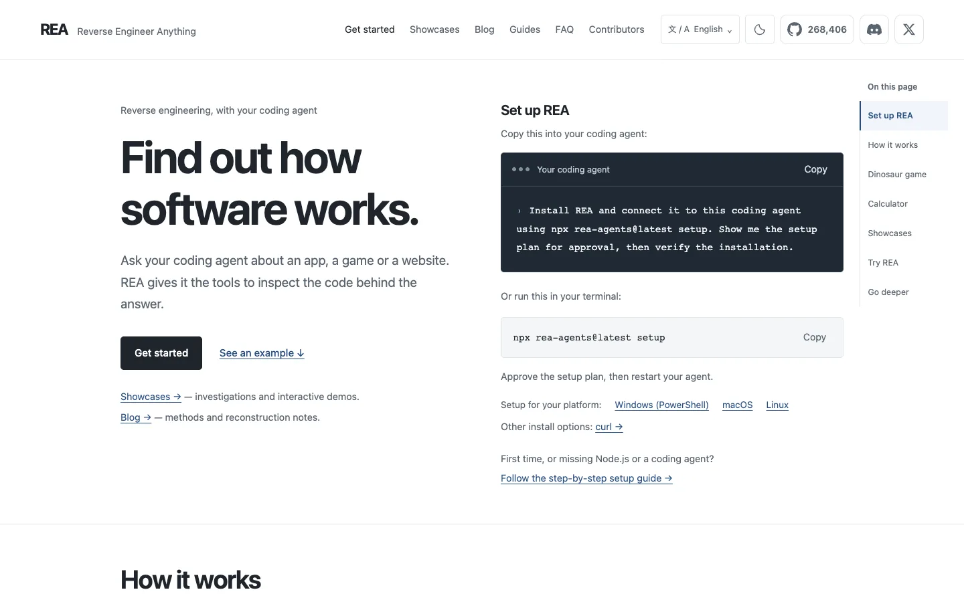Open FAQ in the top navigation

[564, 29]
